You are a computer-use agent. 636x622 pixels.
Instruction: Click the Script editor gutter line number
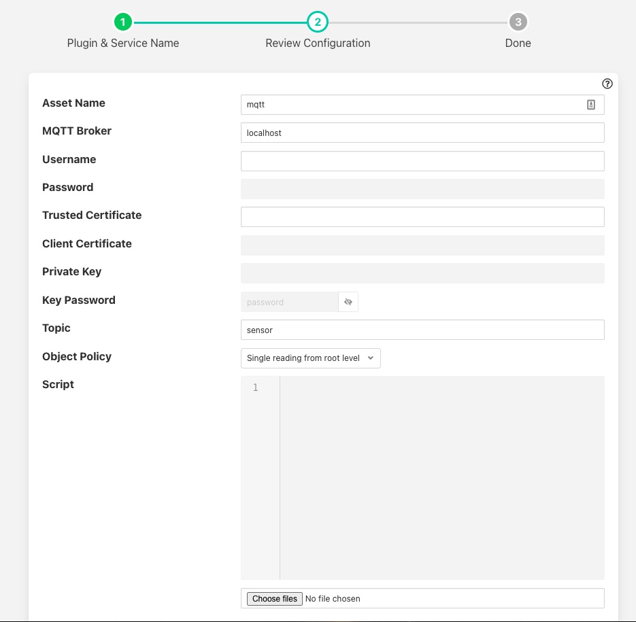pos(255,387)
